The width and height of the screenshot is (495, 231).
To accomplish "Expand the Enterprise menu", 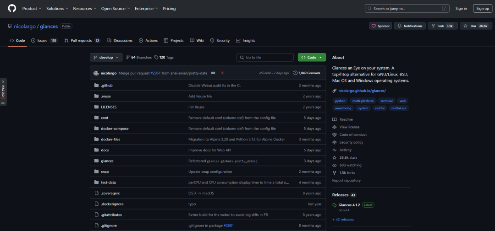I will pos(146,9).
